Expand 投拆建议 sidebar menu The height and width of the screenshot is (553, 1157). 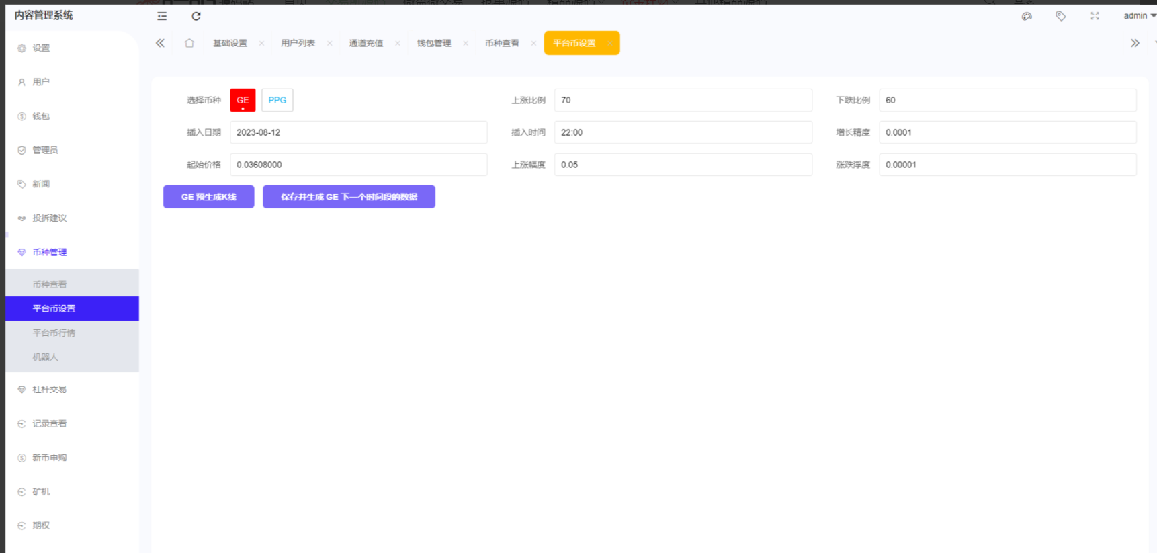pyautogui.click(x=72, y=218)
